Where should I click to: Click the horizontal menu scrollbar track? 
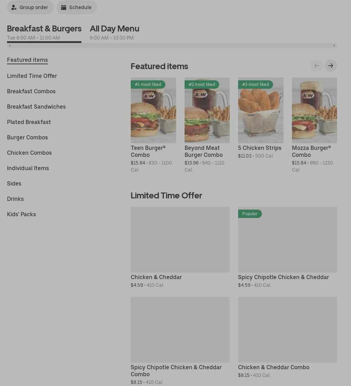172,45
